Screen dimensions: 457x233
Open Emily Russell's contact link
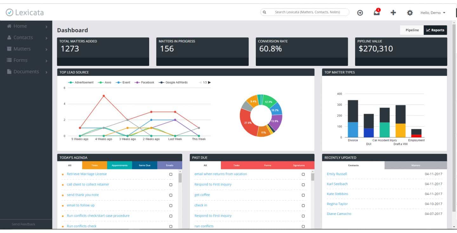(x=337, y=174)
